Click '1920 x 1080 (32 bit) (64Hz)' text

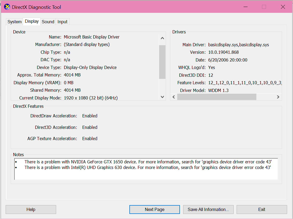coord(91,98)
